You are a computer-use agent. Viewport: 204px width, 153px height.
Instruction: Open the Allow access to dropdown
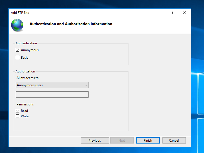tap(52, 85)
